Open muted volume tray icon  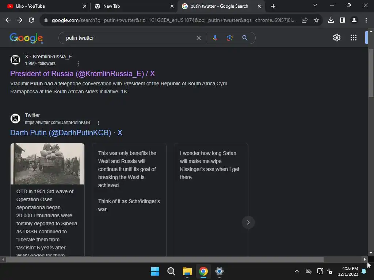tap(329, 271)
